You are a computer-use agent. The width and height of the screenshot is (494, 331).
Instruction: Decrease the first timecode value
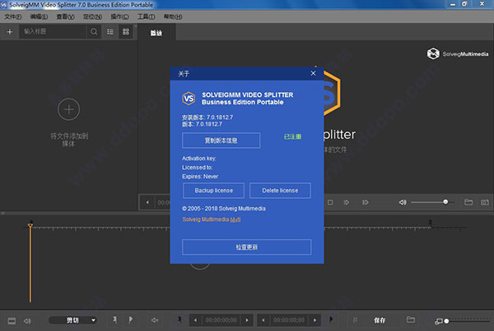[195, 320]
